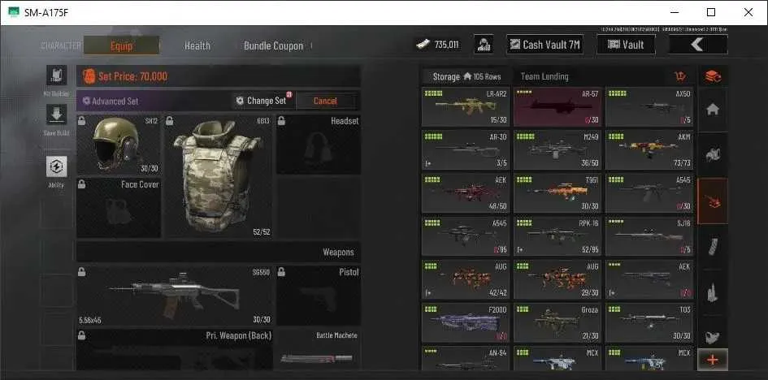This screenshot has width=768, height=380.
Task: Select the T951 rifle in storage
Action: pos(558,193)
